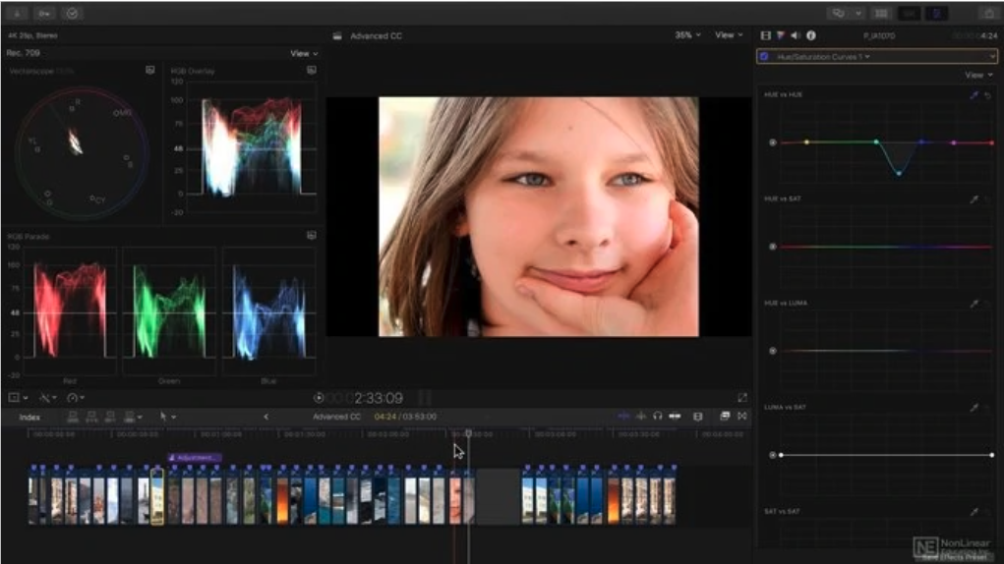This screenshot has width=1004, height=564.
Task: Select the yellow-outlined selected clip in timeline
Action: coord(157,497)
